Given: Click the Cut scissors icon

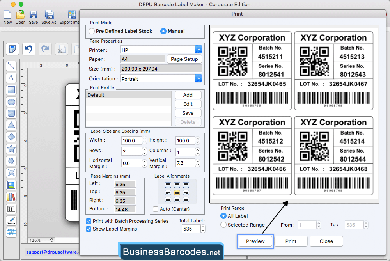Looking at the screenshot, I should click(62, 49).
